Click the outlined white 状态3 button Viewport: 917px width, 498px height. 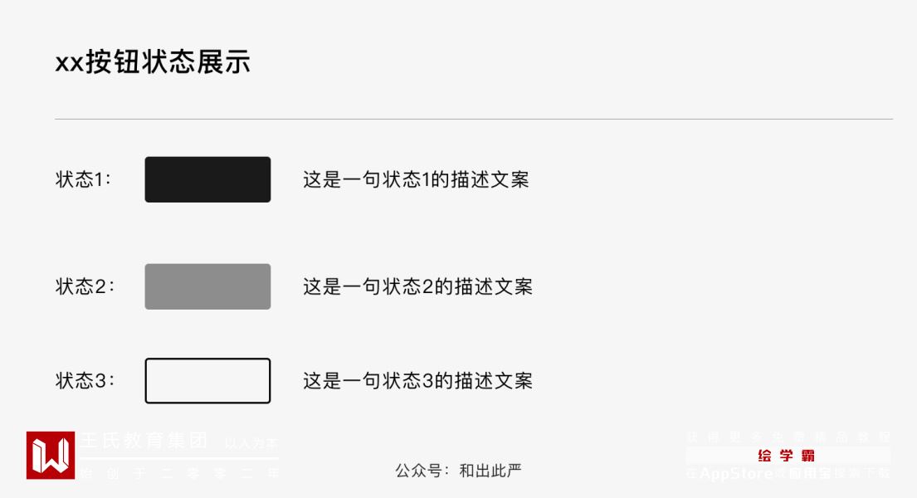(x=207, y=381)
